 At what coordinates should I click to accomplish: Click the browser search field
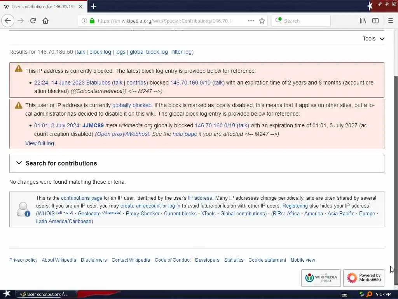click(x=301, y=21)
